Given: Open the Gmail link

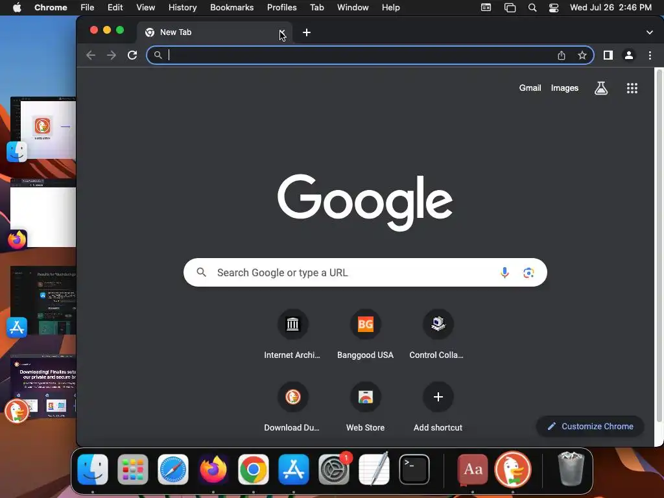Looking at the screenshot, I should click(530, 88).
